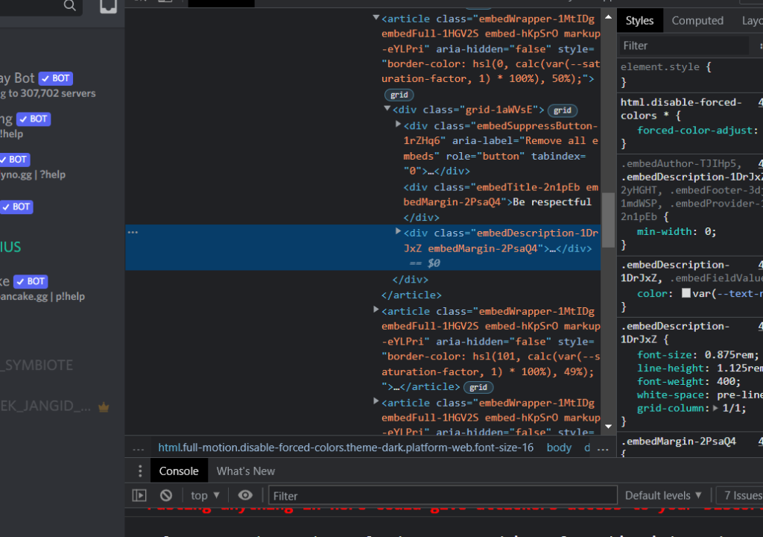
Task: Open the Discord inbox icon
Action: point(108,6)
